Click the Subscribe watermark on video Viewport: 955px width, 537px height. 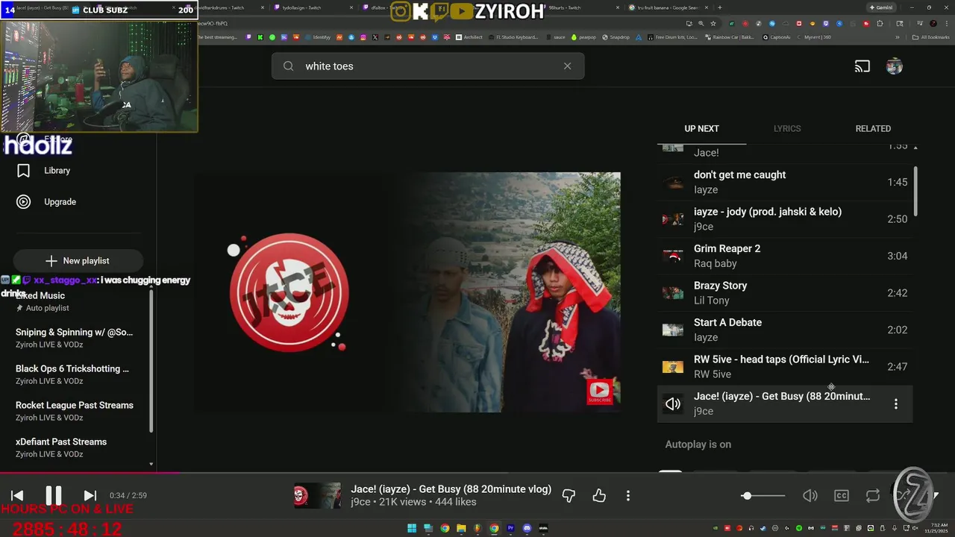click(599, 392)
